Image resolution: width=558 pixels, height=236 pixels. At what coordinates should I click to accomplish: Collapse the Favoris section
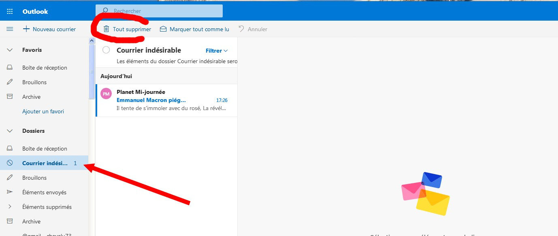(10, 50)
